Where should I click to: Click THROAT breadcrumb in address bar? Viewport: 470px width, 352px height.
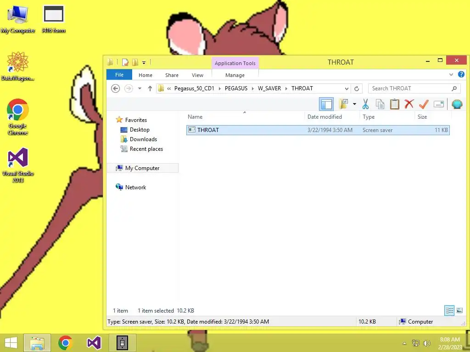pos(302,88)
